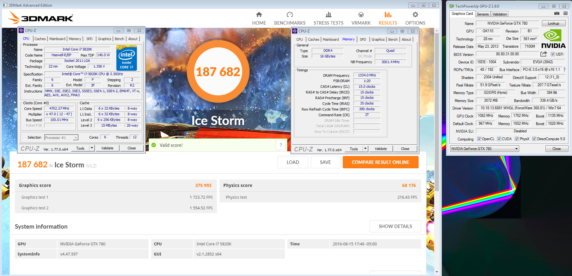Viewport: 572px width, 276px height.
Task: Switch to Graphics tab in right CPU-Z
Action: [378, 39]
